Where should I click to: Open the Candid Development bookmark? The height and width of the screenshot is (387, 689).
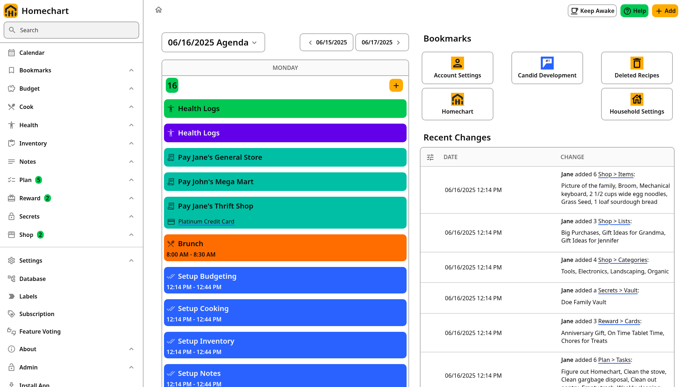547,68
